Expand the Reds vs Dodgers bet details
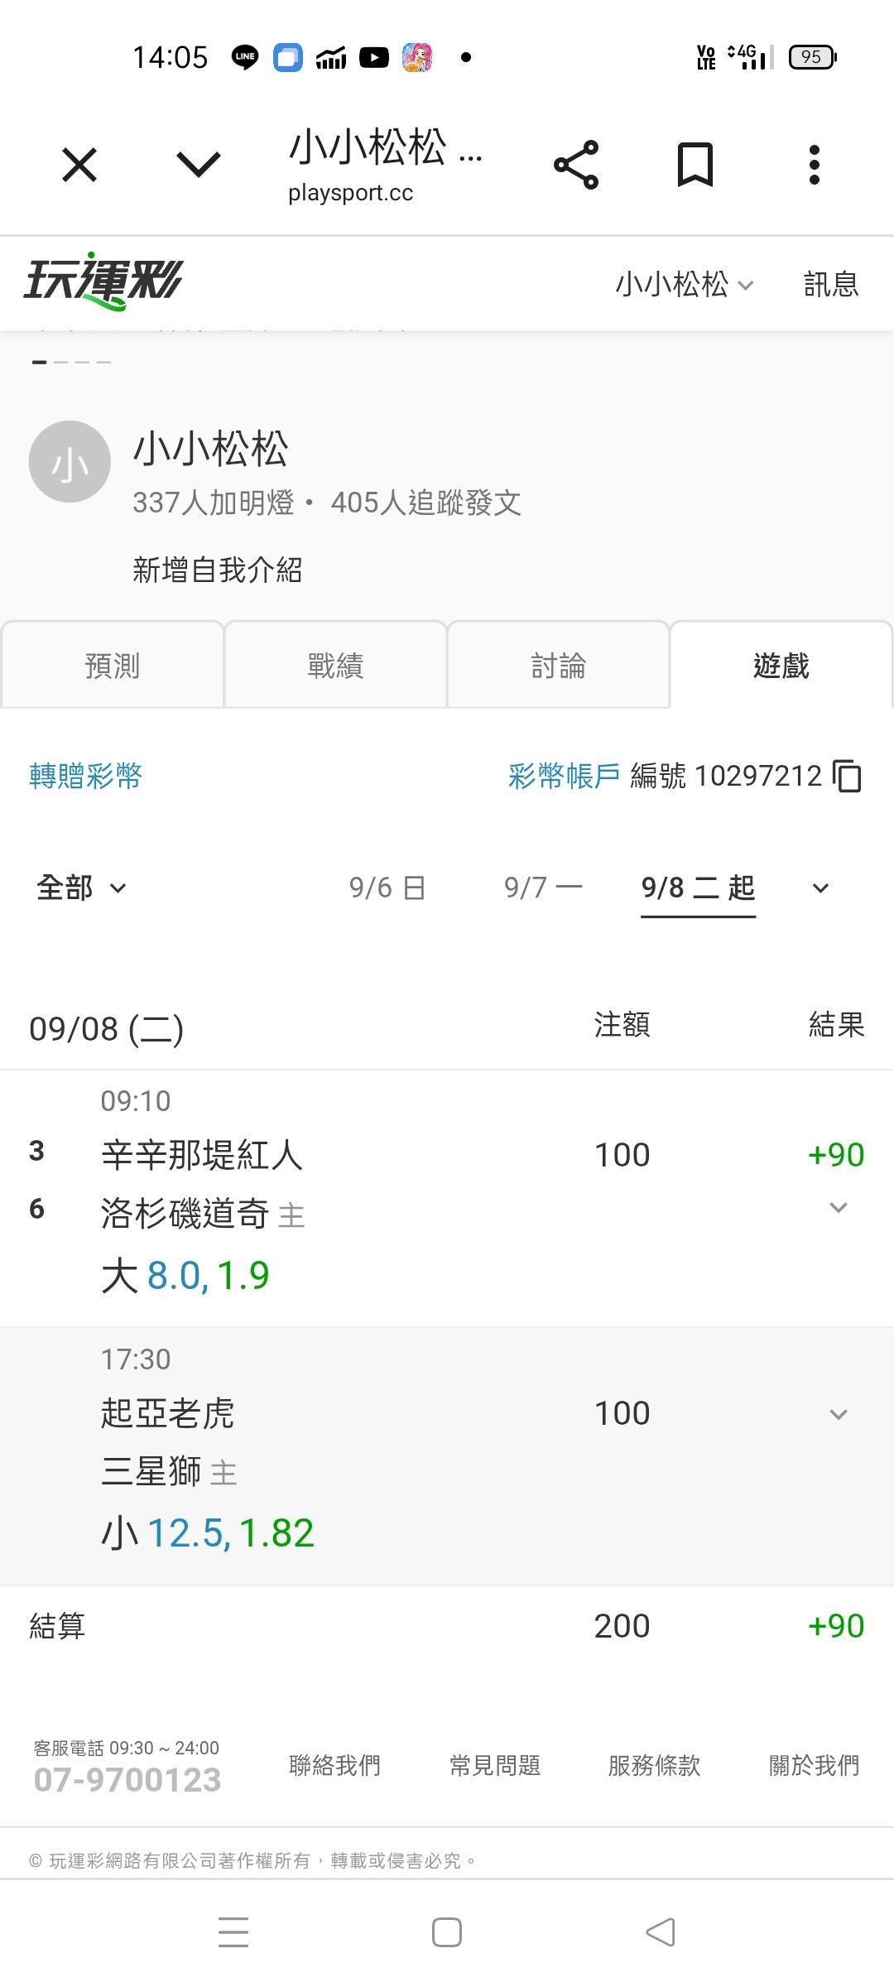894x1987 pixels. pos(839,1208)
